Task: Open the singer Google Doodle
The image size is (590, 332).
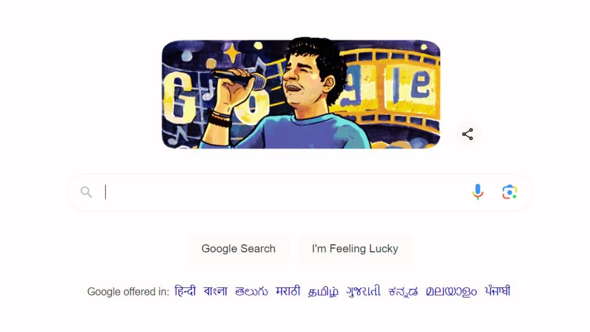Action: (301, 94)
